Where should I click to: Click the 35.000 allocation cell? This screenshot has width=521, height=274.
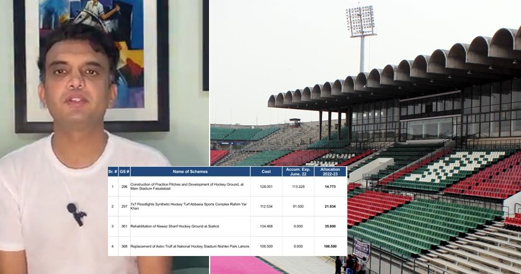coord(330,226)
